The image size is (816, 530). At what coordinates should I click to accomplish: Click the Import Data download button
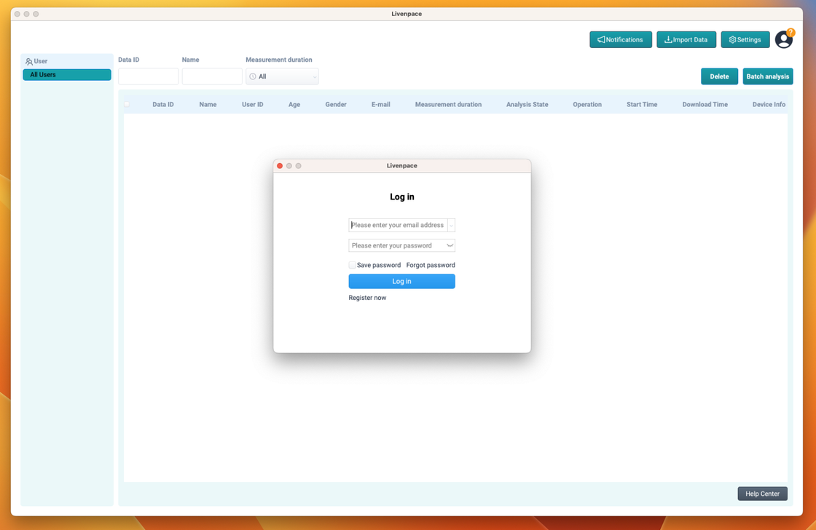686,40
